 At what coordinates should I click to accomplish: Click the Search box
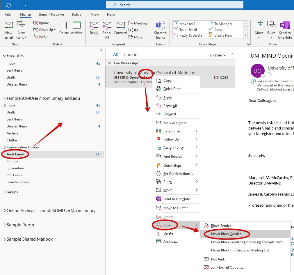(174, 5)
